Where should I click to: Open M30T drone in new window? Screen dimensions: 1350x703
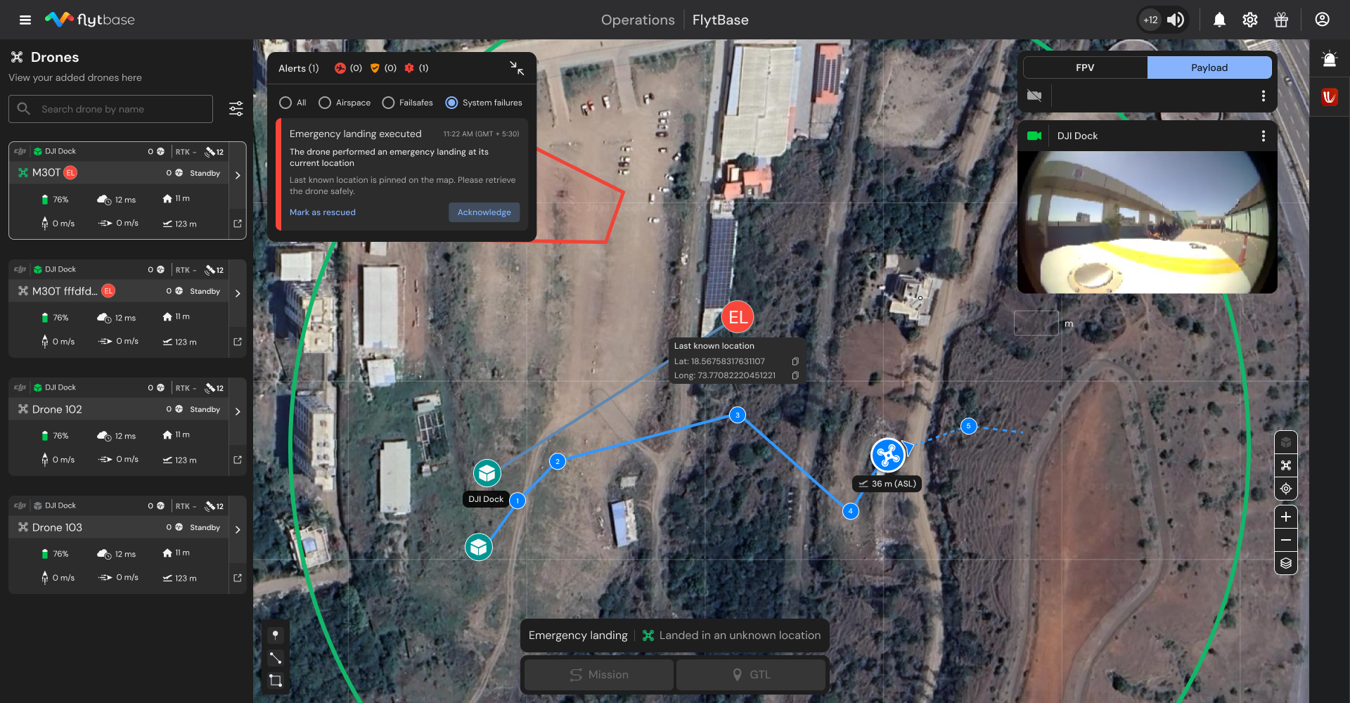238,224
